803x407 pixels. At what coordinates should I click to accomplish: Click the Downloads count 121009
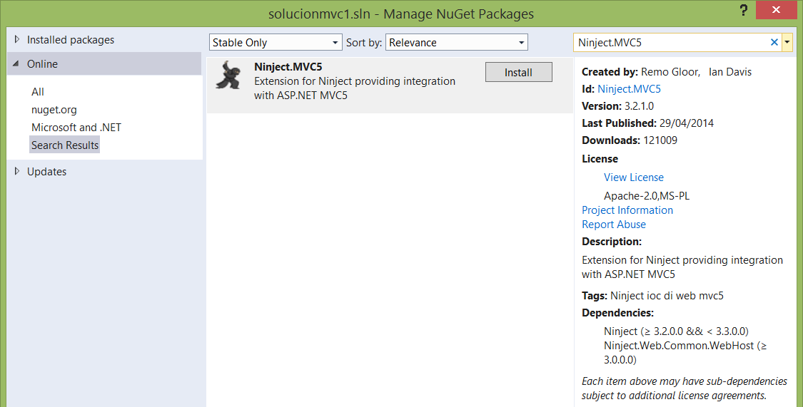point(660,140)
